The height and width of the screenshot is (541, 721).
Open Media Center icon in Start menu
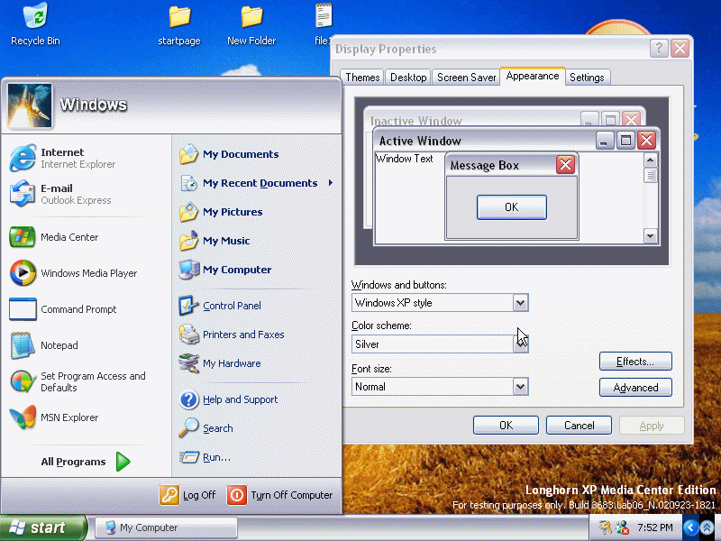click(23, 237)
